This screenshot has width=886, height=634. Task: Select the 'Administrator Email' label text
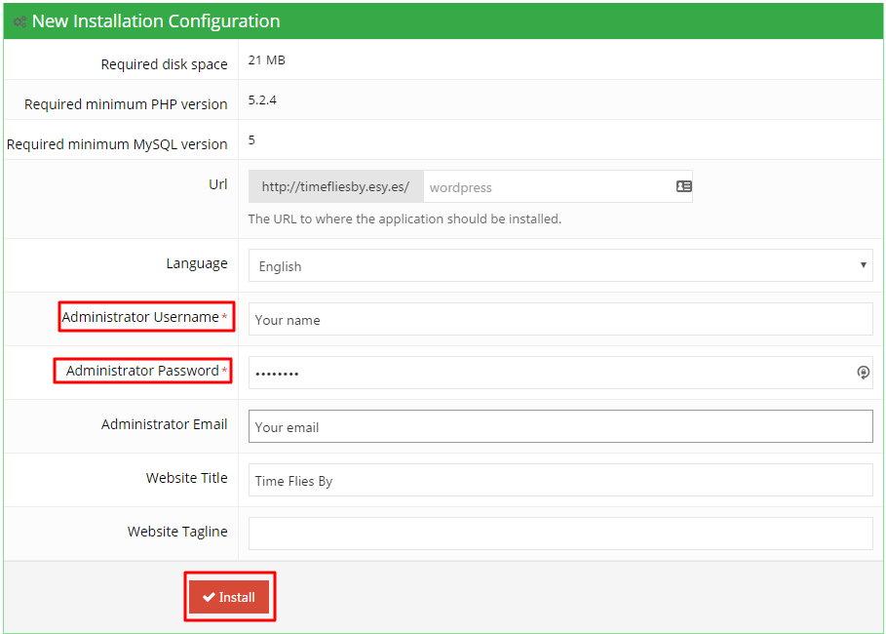click(x=164, y=424)
